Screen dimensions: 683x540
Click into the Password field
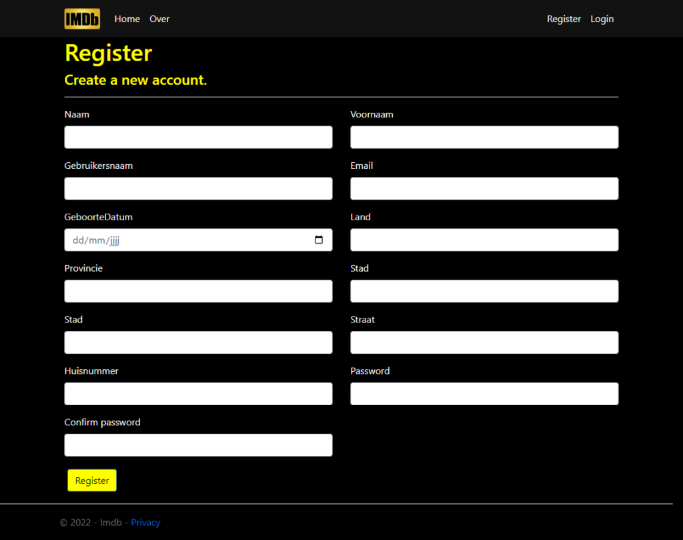point(484,394)
